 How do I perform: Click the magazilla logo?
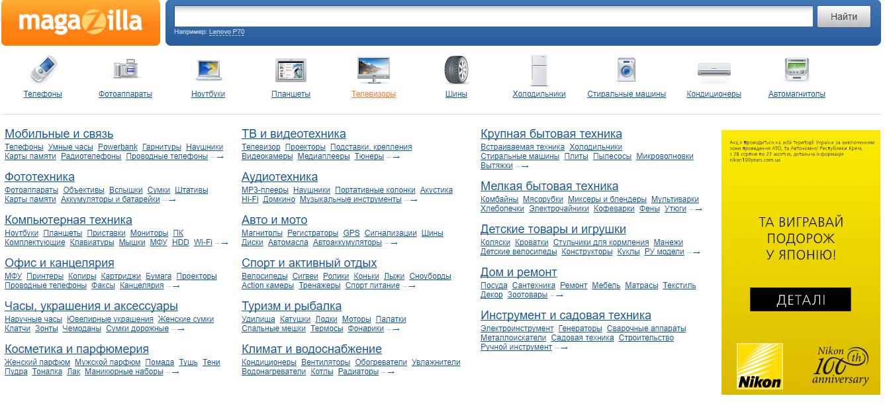tap(81, 23)
